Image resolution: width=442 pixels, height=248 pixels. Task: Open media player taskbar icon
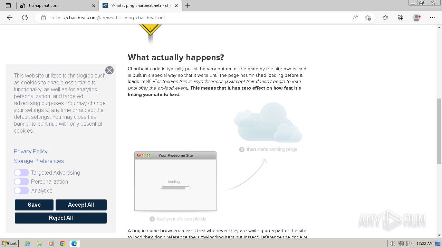(51, 244)
